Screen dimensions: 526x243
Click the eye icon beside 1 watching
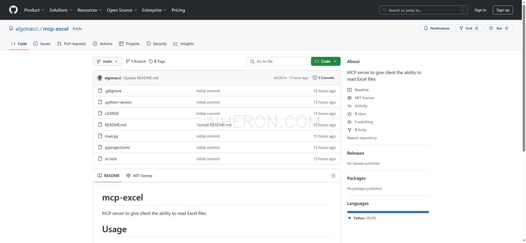[x=349, y=122]
